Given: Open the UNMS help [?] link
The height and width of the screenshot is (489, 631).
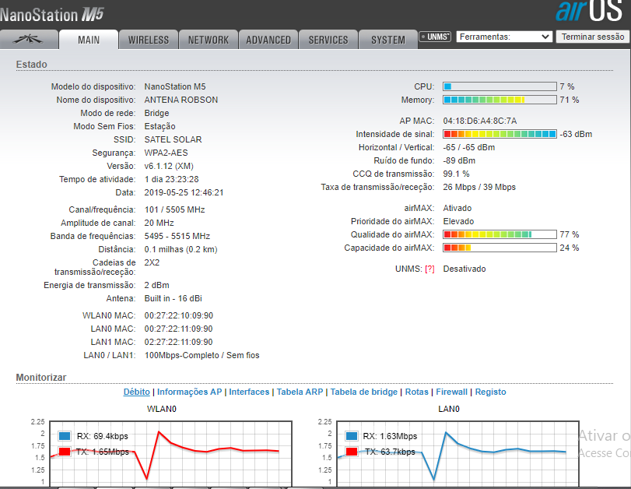Looking at the screenshot, I should point(429,269).
